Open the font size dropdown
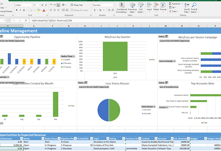 (x=39, y=5)
